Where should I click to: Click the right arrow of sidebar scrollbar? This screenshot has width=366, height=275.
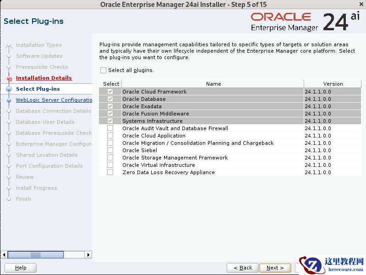point(88,255)
